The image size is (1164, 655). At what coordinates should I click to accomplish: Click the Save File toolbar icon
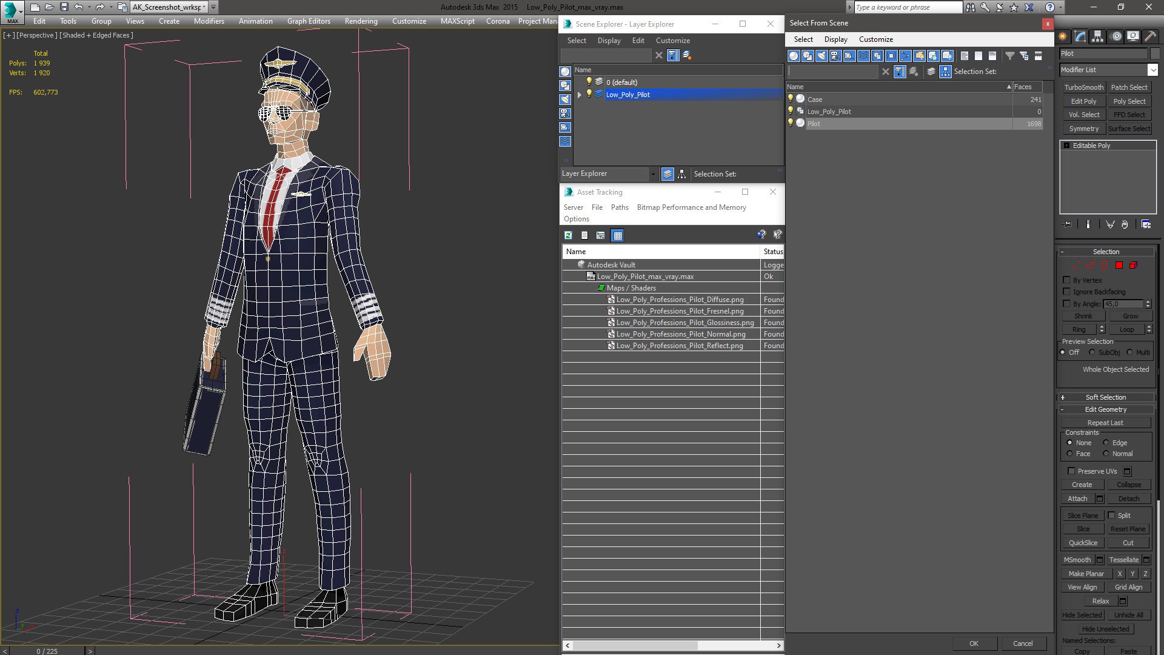point(64,7)
